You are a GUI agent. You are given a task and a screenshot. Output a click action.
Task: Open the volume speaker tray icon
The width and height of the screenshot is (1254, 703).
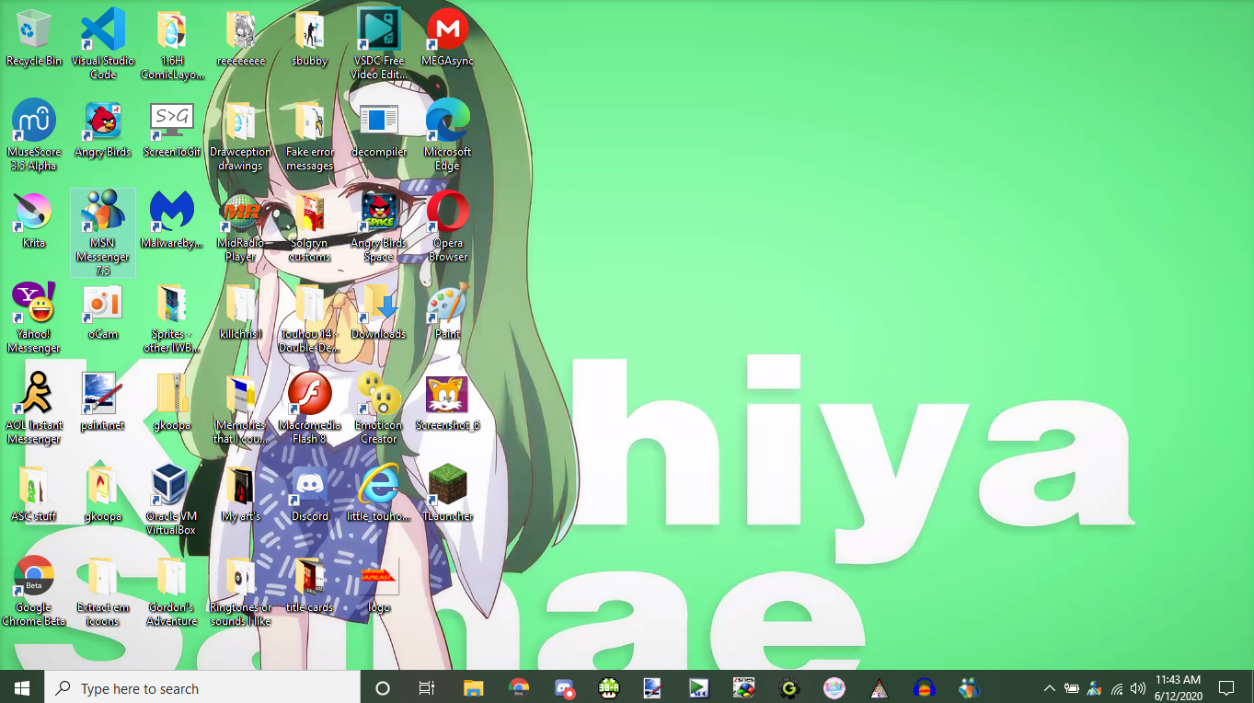pos(1137,687)
